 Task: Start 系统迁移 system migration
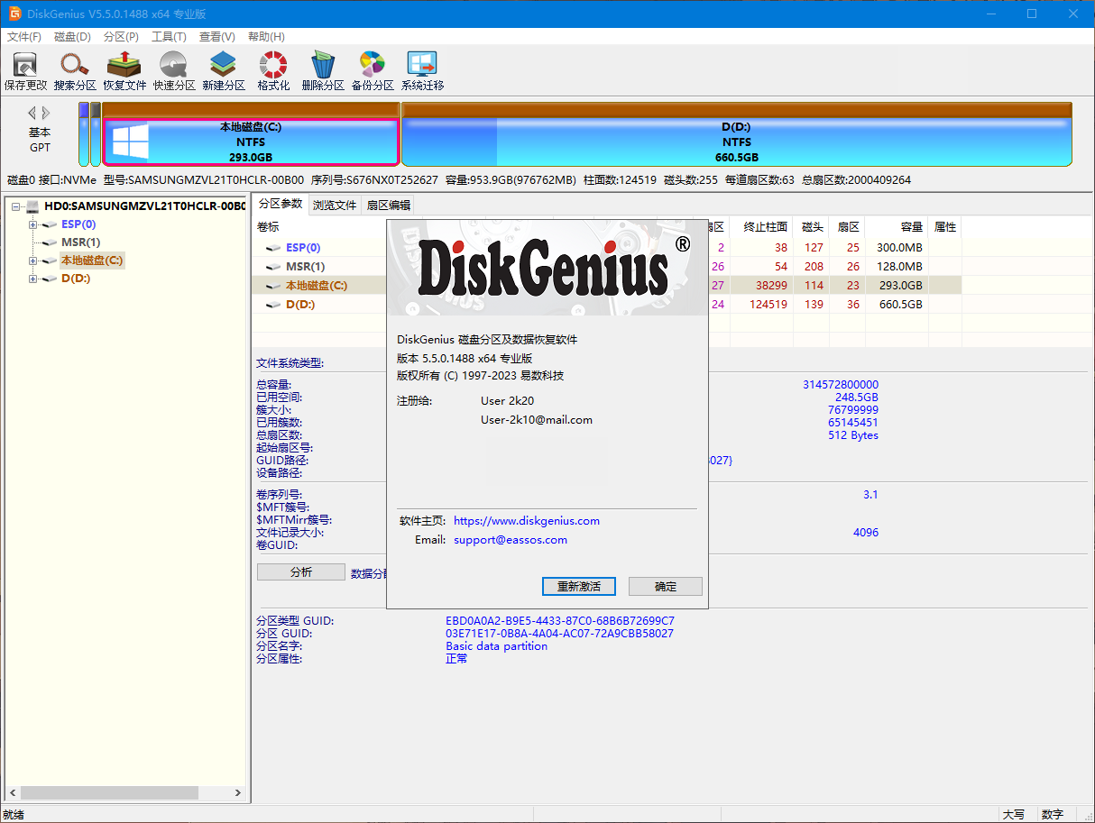(421, 69)
